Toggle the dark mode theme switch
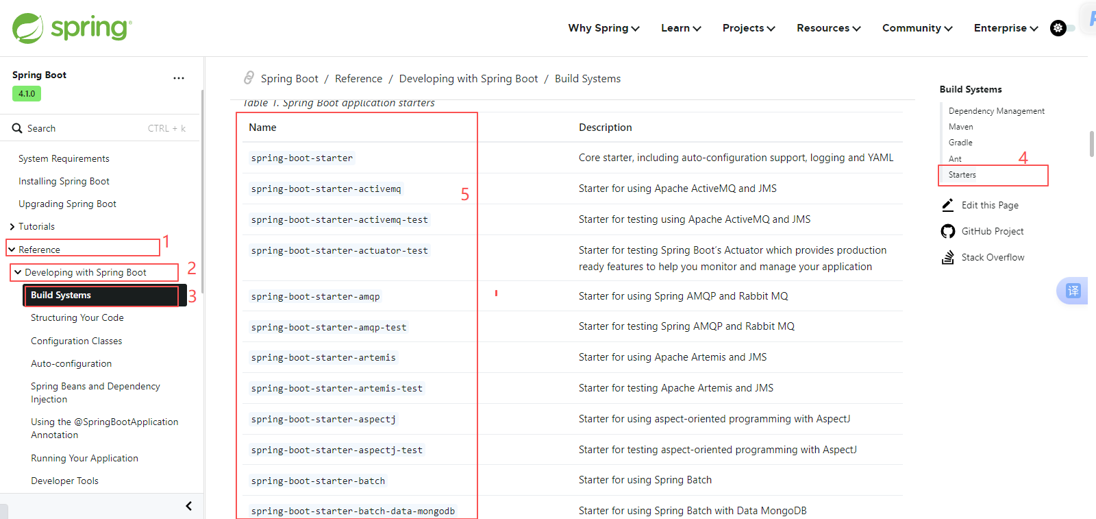Image resolution: width=1096 pixels, height=519 pixels. pos(1062,28)
